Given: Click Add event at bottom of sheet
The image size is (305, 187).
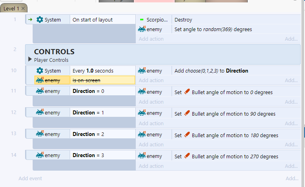Looking at the screenshot, I should click(30, 179).
